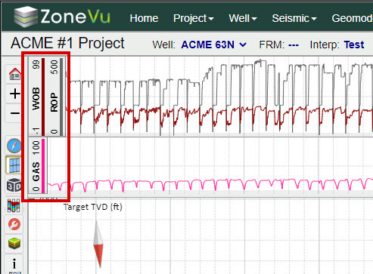Open the Seismic menu

[x=294, y=18]
